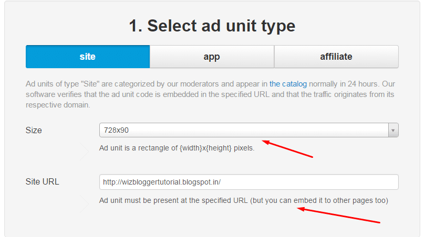
Task: Click the "Ad unit is a rectangle" hint text
Action: (177, 148)
